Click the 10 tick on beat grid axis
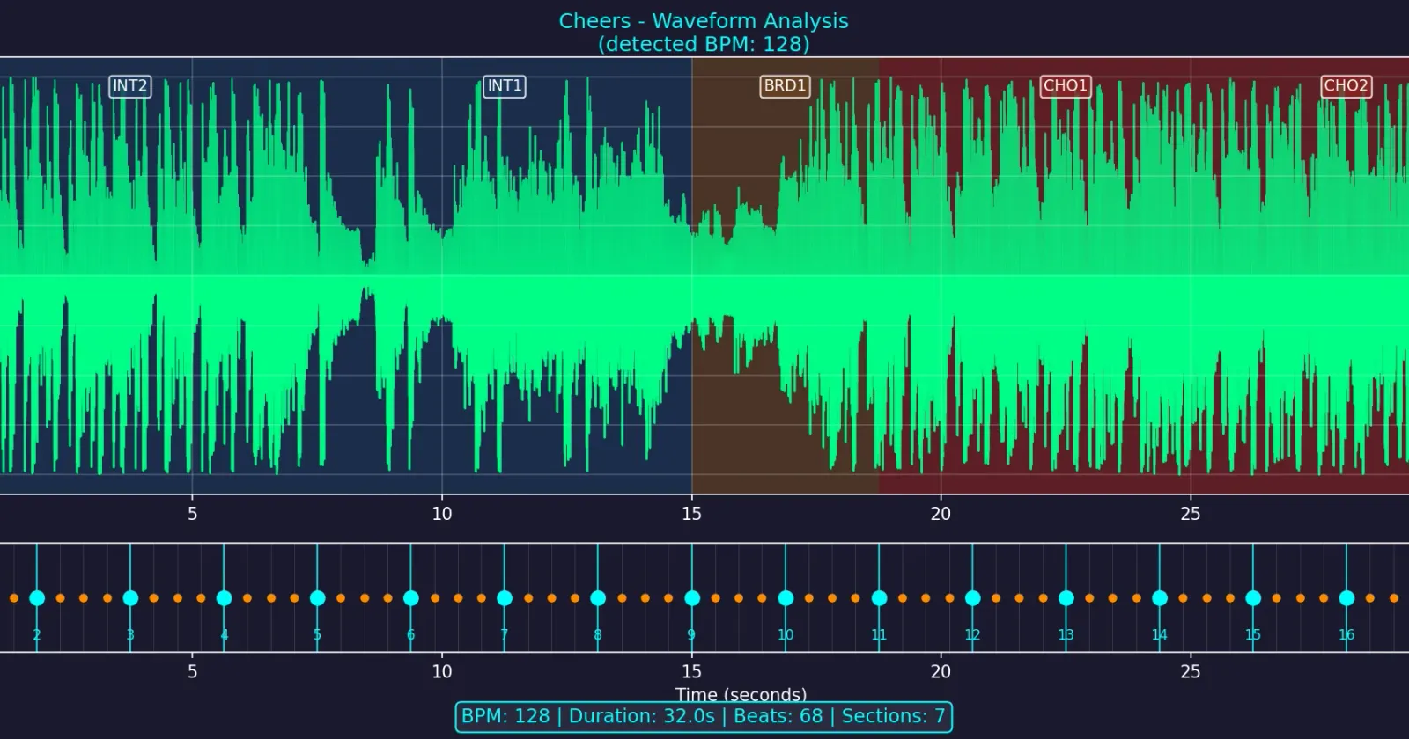This screenshot has width=1409, height=739. pyautogui.click(x=442, y=671)
